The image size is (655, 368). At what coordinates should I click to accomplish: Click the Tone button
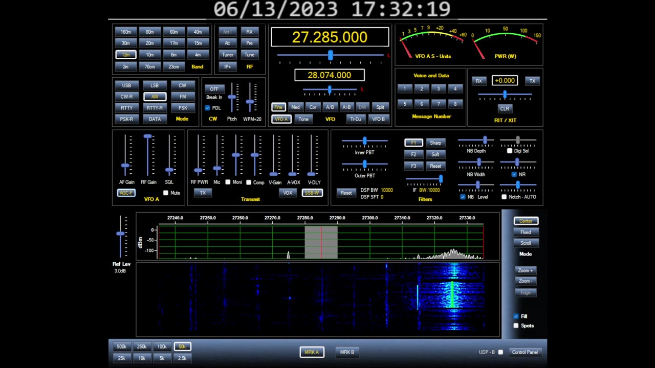(x=303, y=119)
